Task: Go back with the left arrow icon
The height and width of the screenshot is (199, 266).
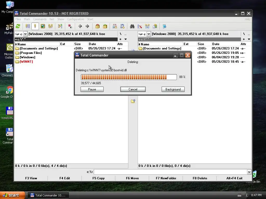Action: 80,26
